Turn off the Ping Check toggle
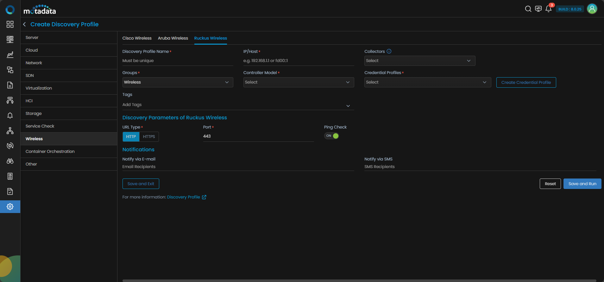The height and width of the screenshot is (282, 604). [x=331, y=136]
